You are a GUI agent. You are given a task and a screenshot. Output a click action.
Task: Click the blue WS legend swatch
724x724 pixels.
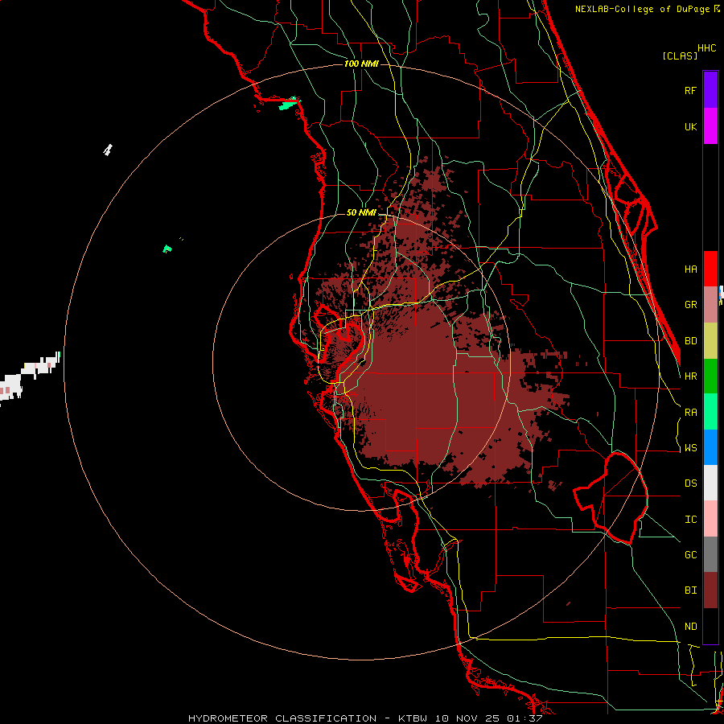pos(710,447)
